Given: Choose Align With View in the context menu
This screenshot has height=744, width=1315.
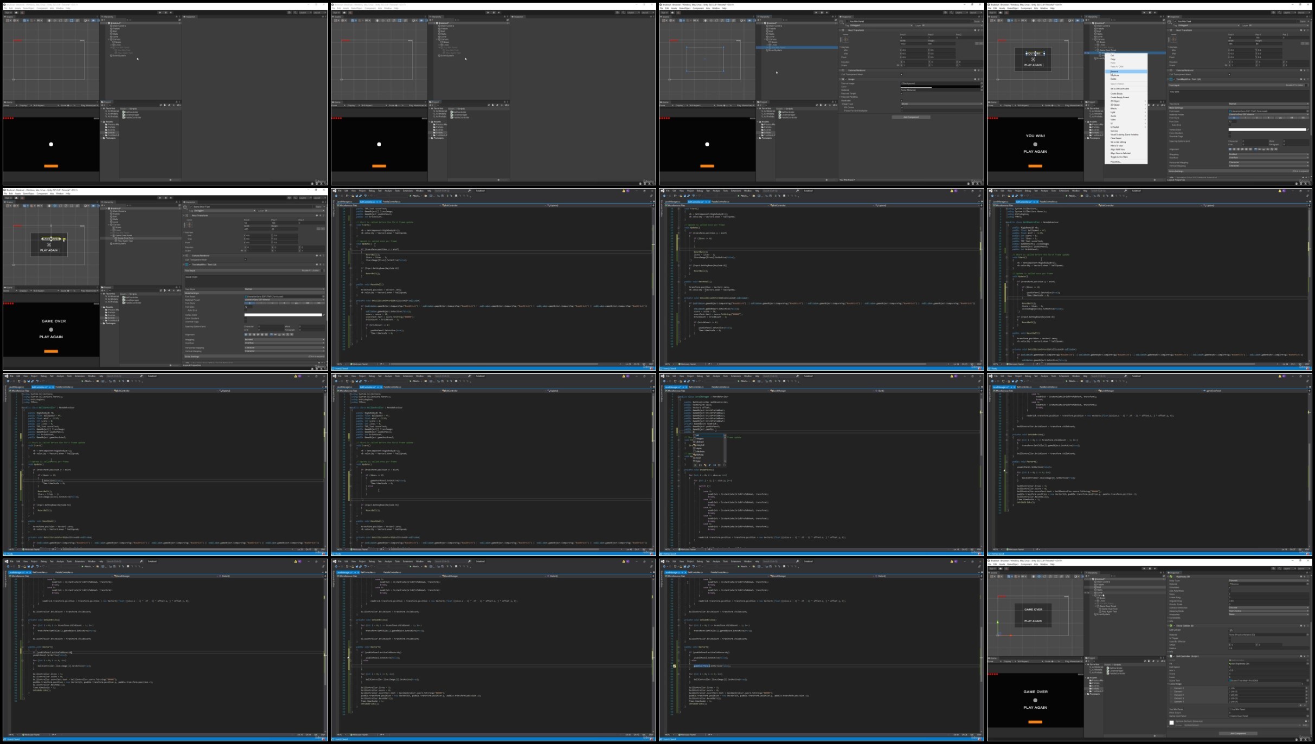Looking at the screenshot, I should 1126,150.
